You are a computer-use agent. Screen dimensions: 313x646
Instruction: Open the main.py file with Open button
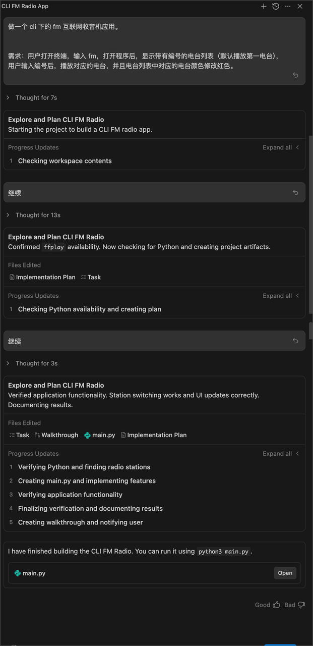coord(285,573)
